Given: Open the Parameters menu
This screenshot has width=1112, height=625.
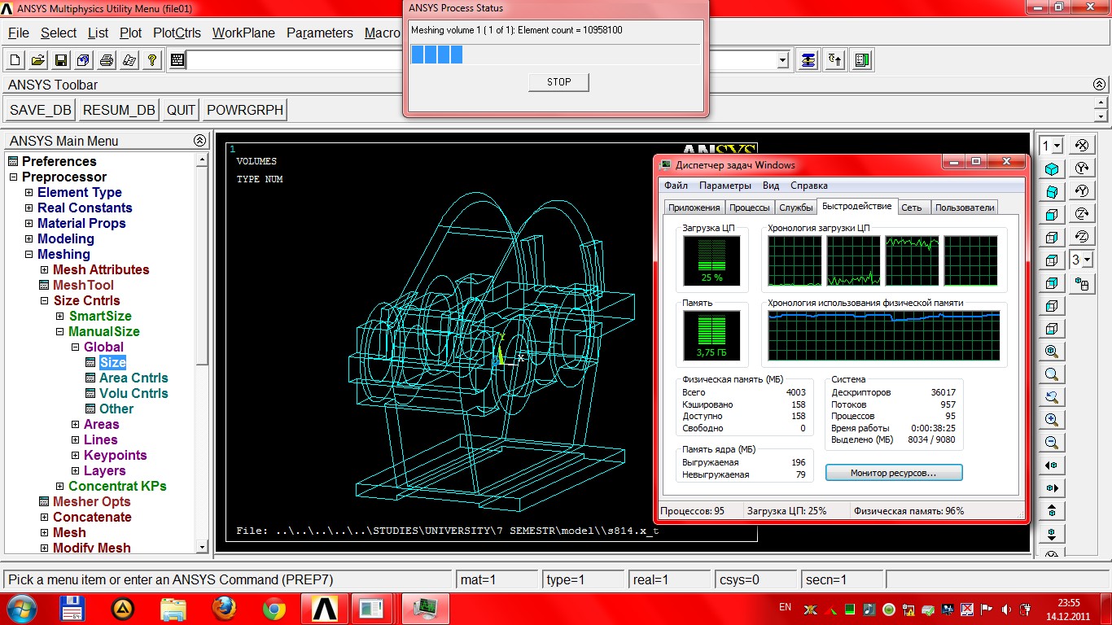Looking at the screenshot, I should 320,33.
